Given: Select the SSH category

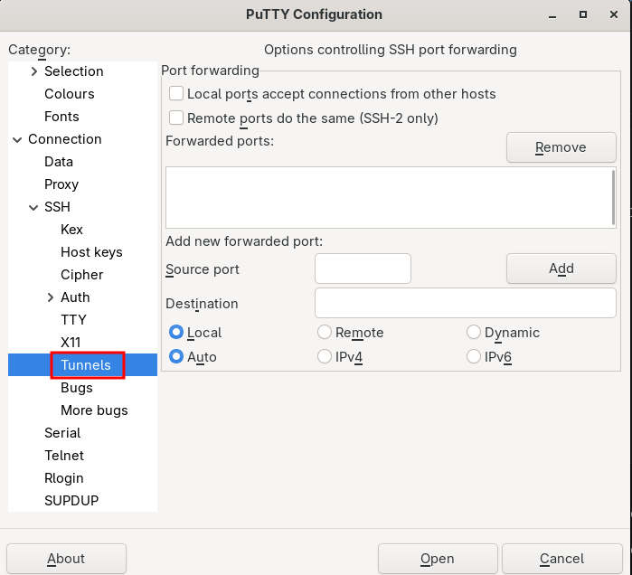Looking at the screenshot, I should point(57,207).
